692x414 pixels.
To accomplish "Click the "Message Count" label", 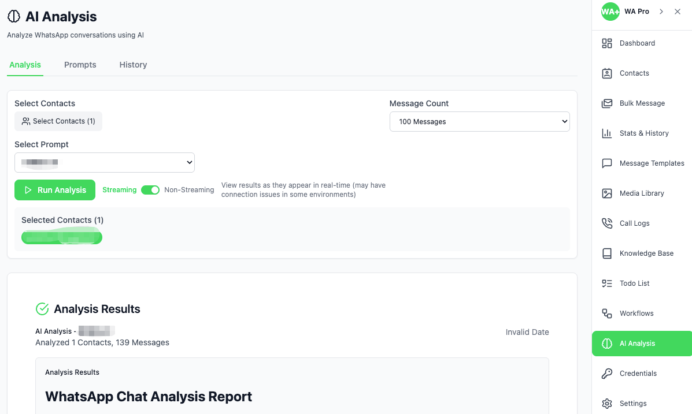I will point(419,103).
